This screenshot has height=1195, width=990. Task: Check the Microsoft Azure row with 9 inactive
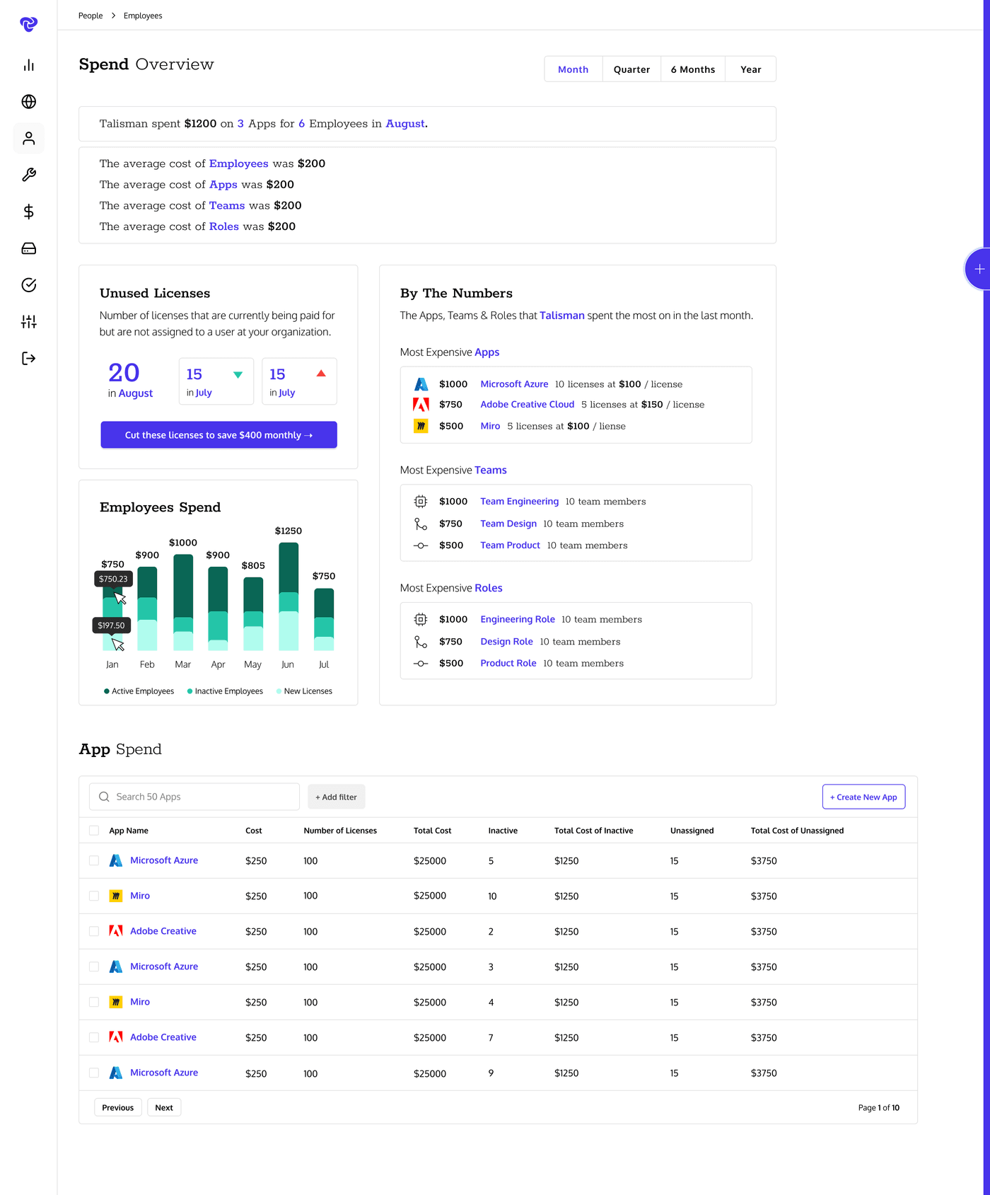click(x=94, y=1073)
